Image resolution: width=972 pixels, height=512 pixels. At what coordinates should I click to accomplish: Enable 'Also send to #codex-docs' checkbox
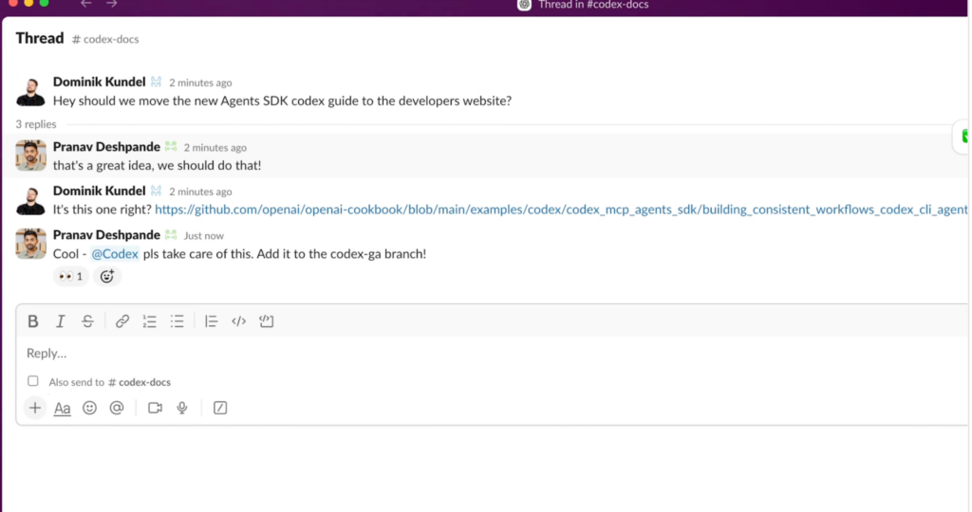pyautogui.click(x=33, y=381)
